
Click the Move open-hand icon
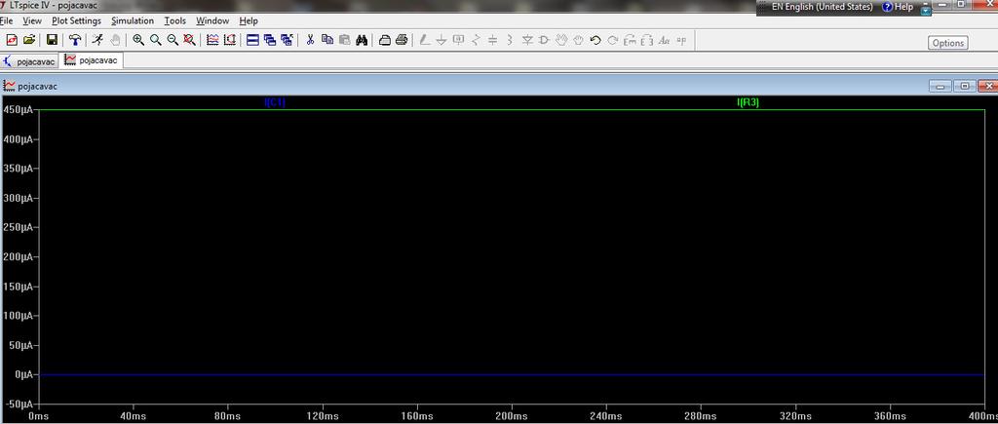click(560, 40)
